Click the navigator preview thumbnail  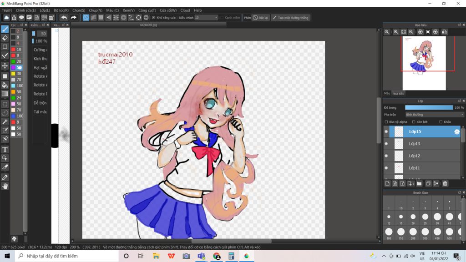tap(424, 63)
